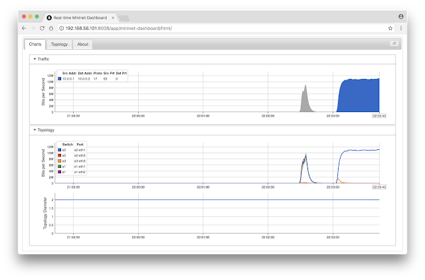425x280 pixels.
Task: Click the blue filled traffic area in Traffic chart
Action: pyautogui.click(x=359, y=96)
